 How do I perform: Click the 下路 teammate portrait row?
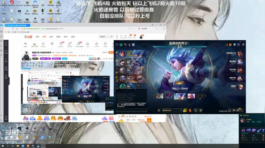(x=130, y=78)
